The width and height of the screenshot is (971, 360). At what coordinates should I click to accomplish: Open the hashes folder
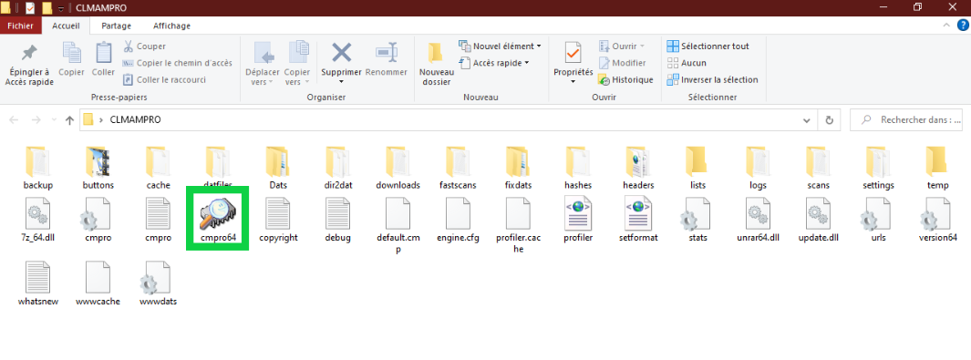coord(578,169)
